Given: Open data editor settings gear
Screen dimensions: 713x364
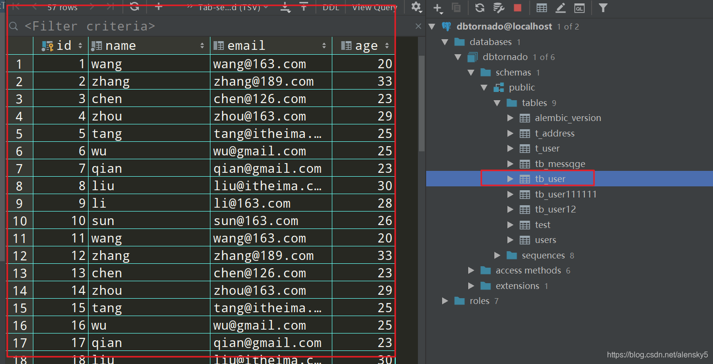Looking at the screenshot, I should [x=416, y=7].
